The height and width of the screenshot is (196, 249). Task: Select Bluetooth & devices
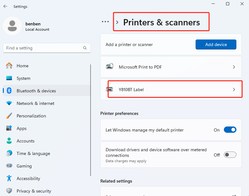pyautogui.click(x=47, y=91)
